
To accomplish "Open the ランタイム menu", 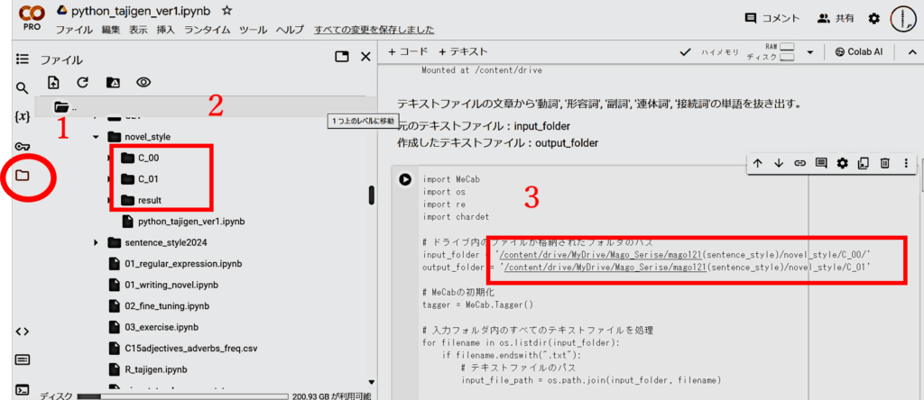I will (207, 30).
